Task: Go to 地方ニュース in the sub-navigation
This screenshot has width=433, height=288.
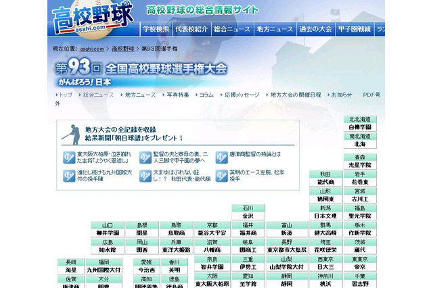Action: (x=140, y=95)
